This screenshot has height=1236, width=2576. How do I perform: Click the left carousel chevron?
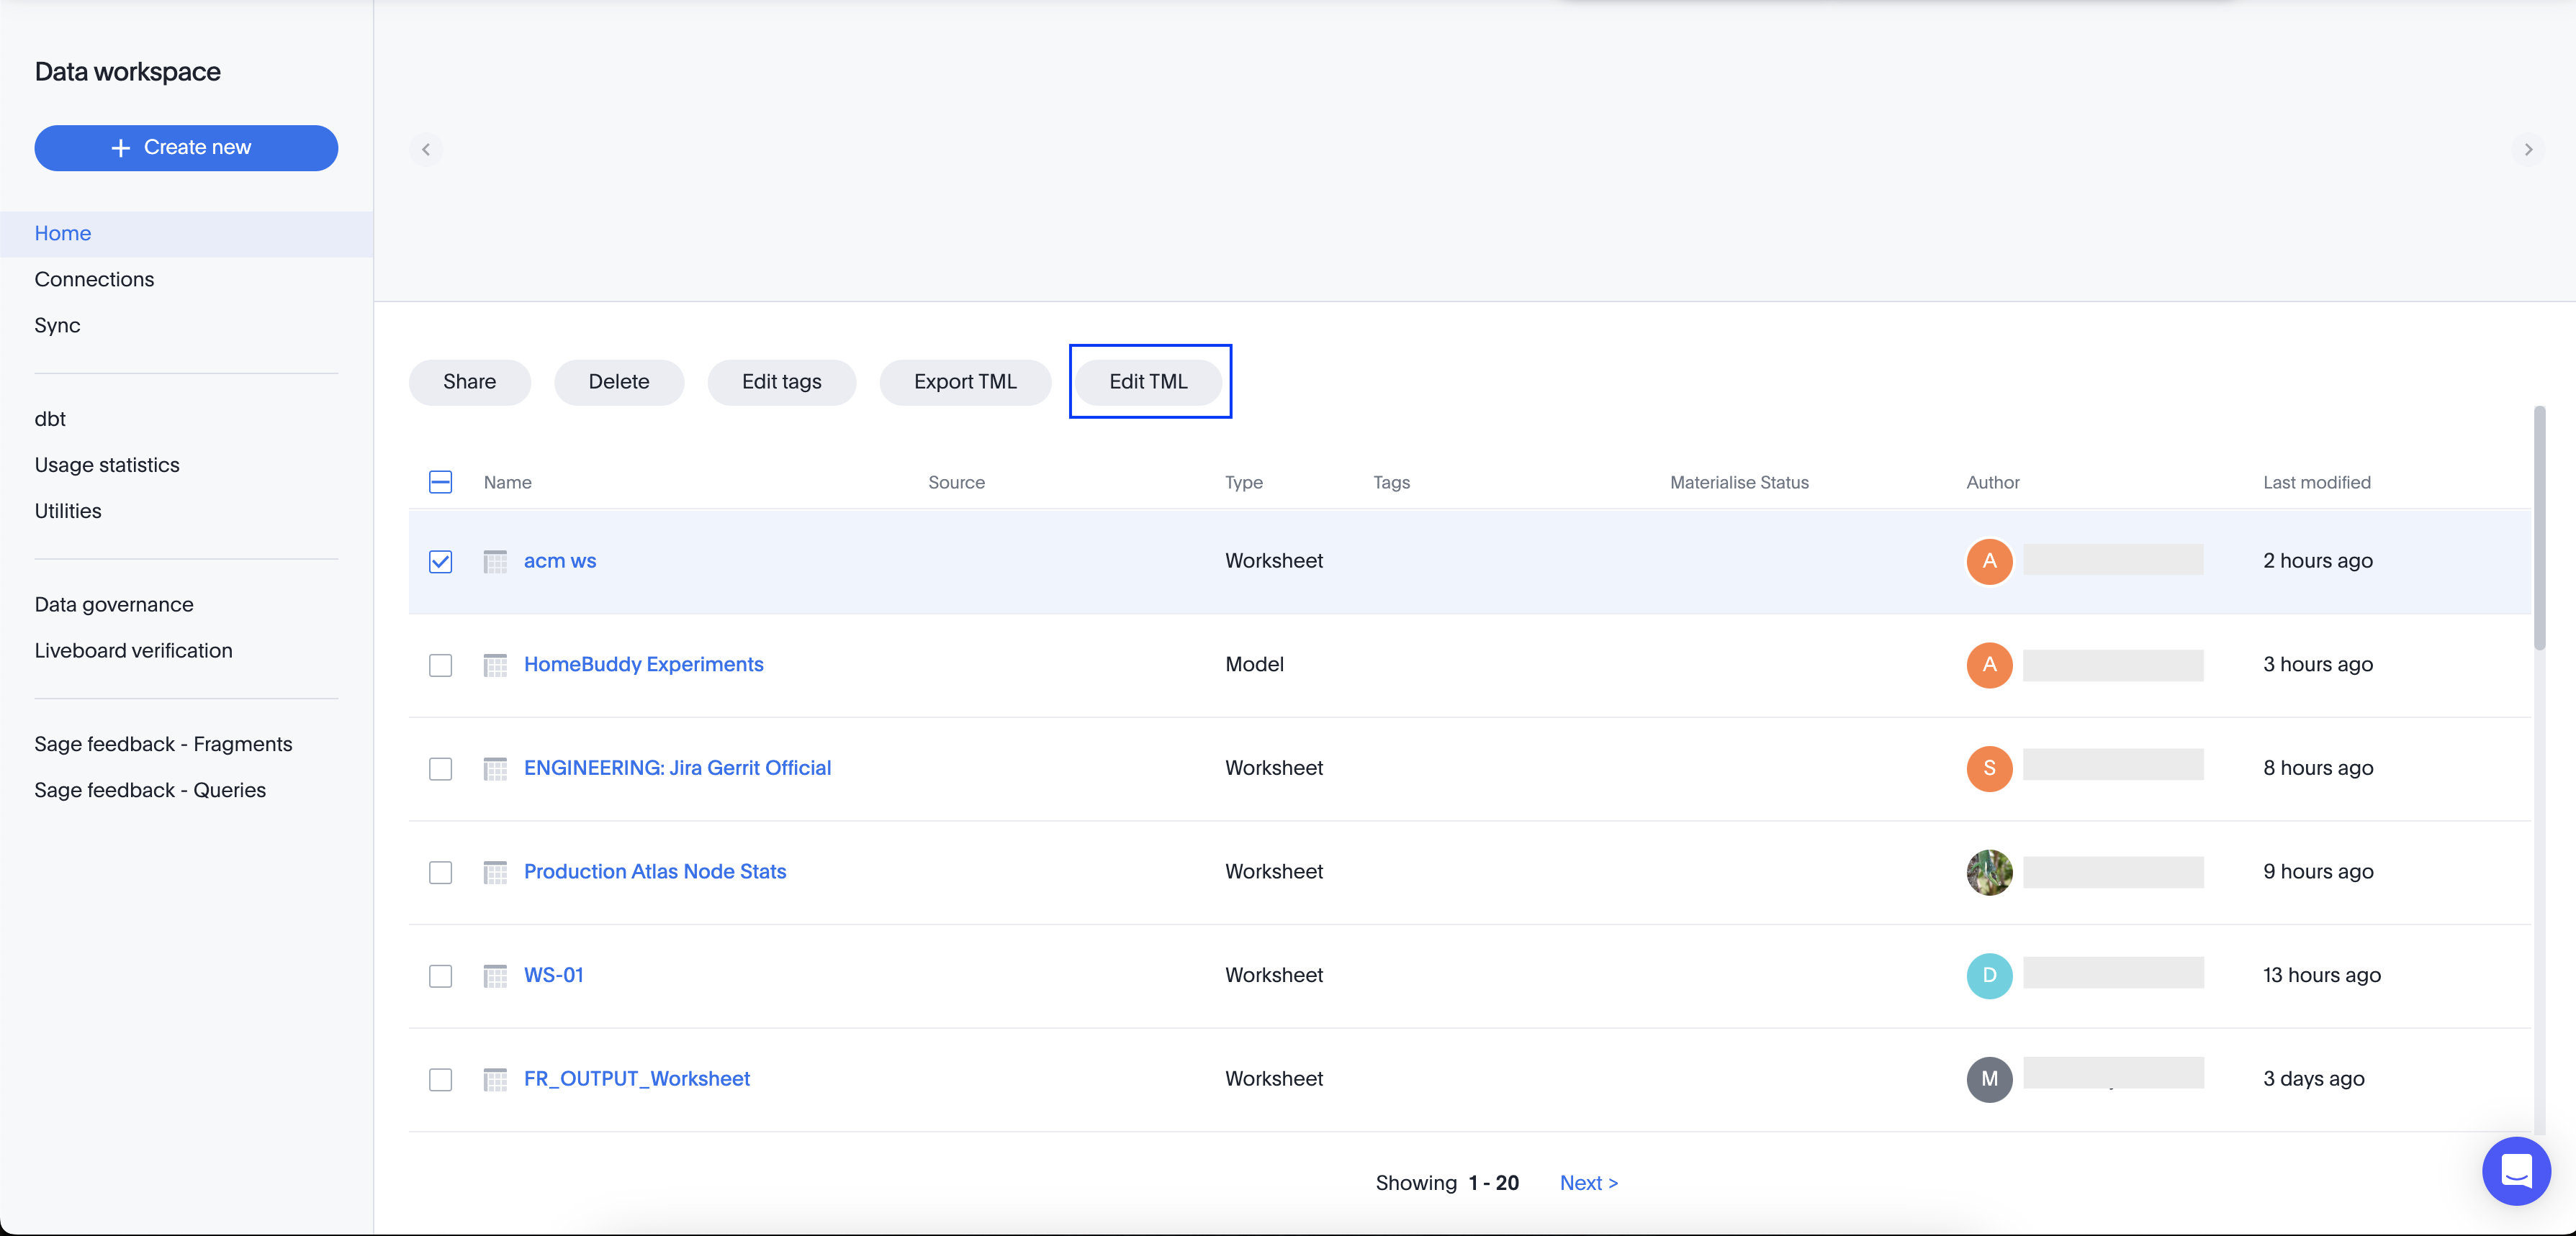(426, 149)
